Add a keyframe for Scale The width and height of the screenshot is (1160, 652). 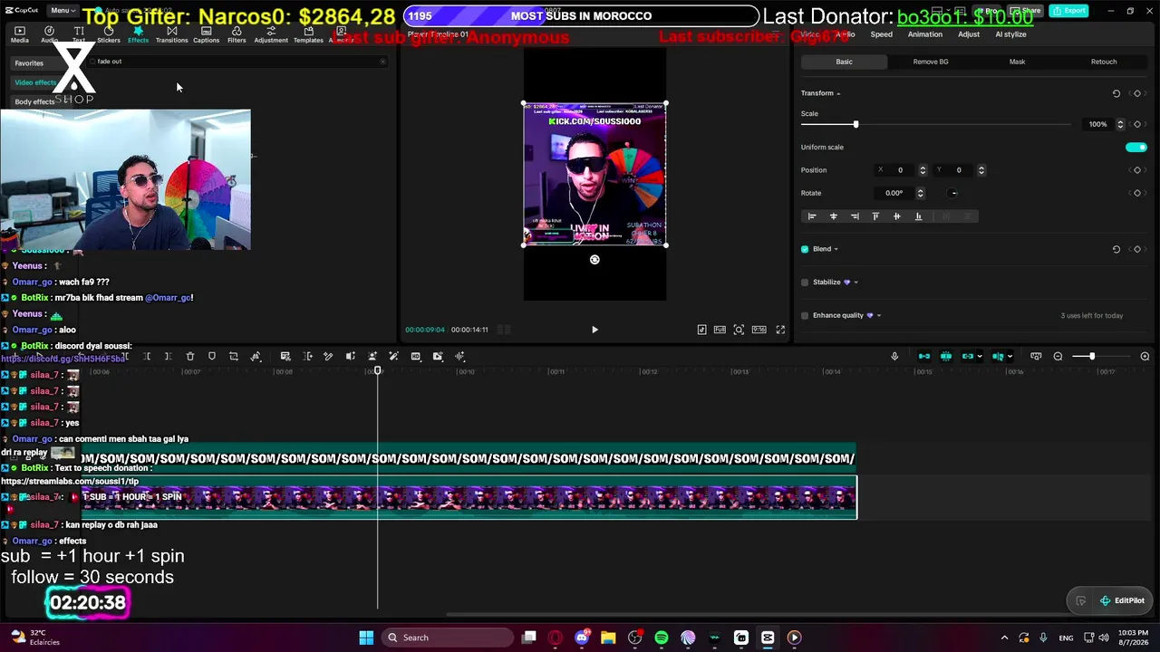[x=1137, y=124]
